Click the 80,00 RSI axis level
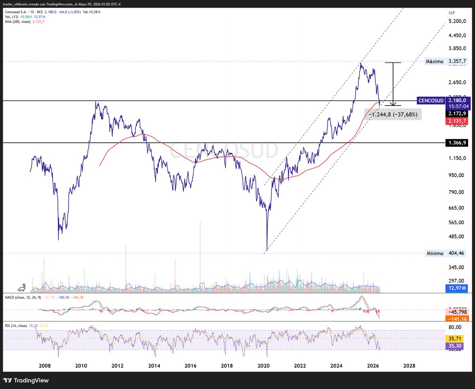 tap(455, 327)
